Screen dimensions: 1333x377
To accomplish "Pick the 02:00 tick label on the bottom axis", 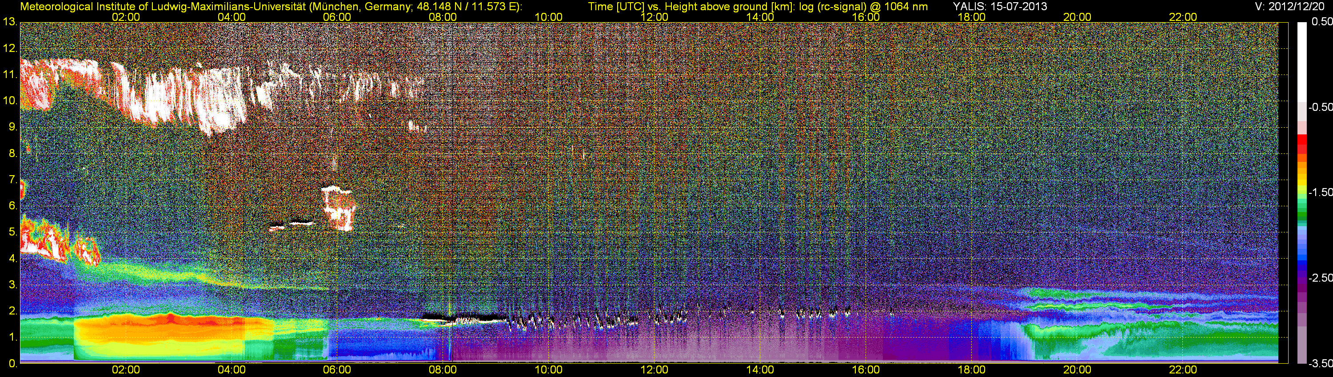I will click(x=126, y=370).
